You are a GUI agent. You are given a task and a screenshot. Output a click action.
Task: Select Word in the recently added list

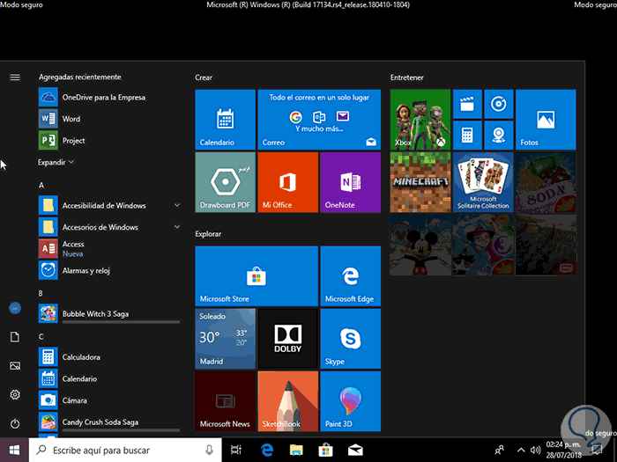tap(71, 119)
